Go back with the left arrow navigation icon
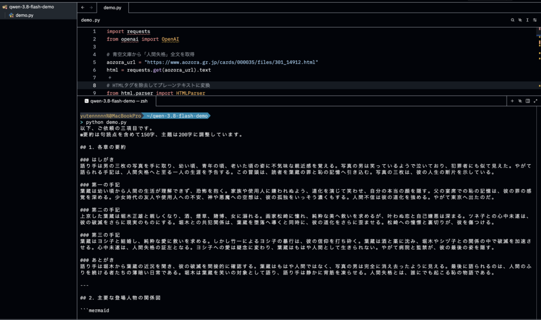 pos(83,7)
